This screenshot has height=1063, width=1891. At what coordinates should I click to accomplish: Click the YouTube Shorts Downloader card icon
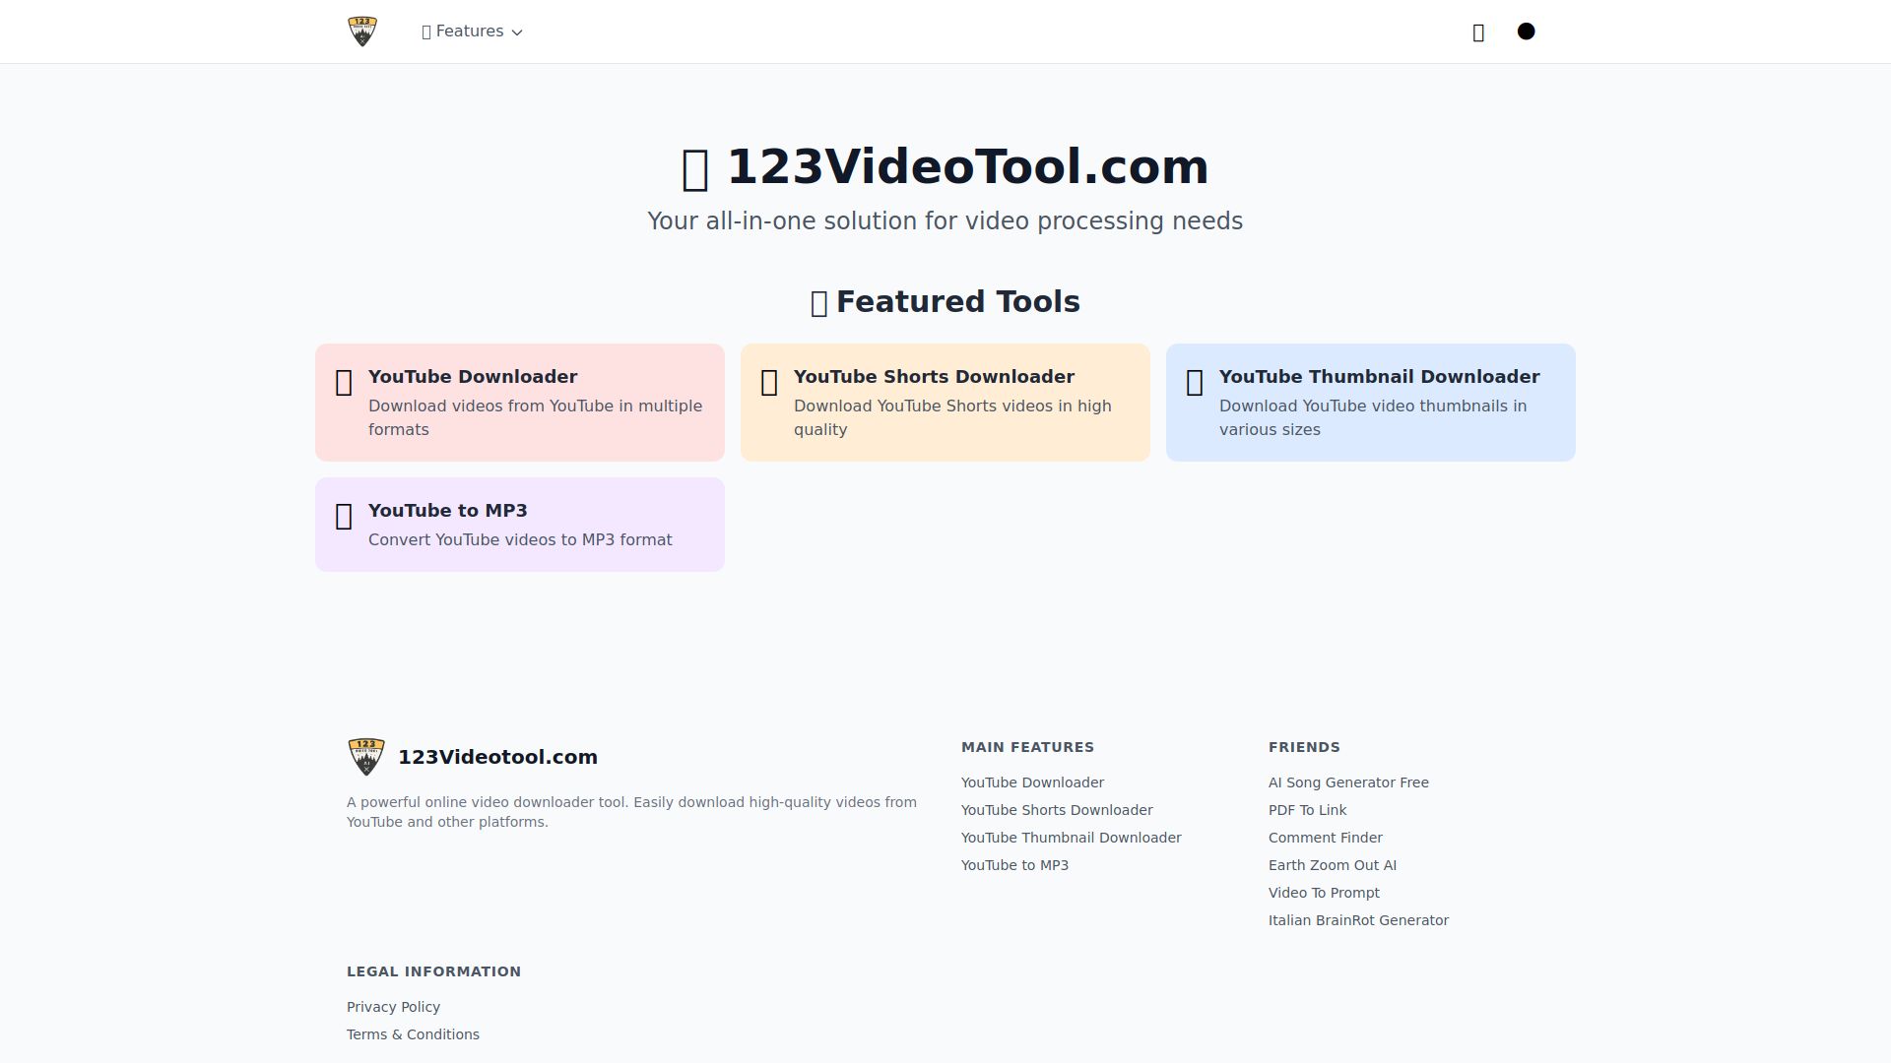(x=769, y=382)
